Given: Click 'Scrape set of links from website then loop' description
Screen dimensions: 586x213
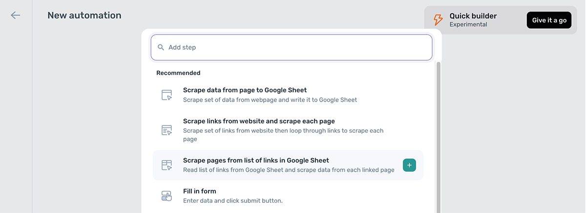Looking at the screenshot, I should point(283,135).
